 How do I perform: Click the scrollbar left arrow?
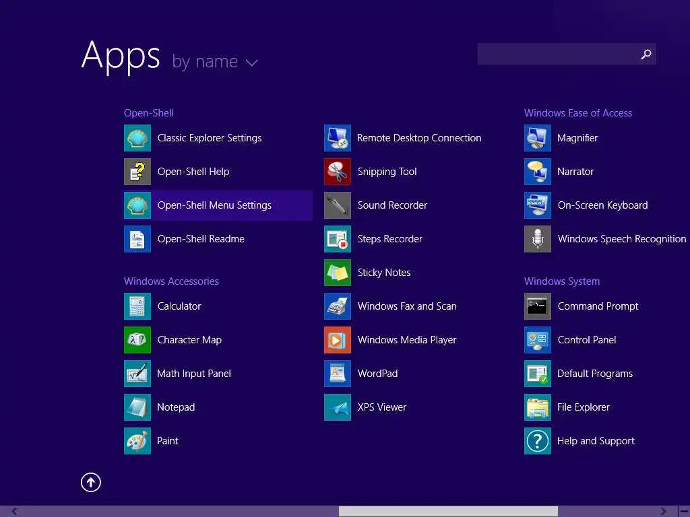coord(15,512)
